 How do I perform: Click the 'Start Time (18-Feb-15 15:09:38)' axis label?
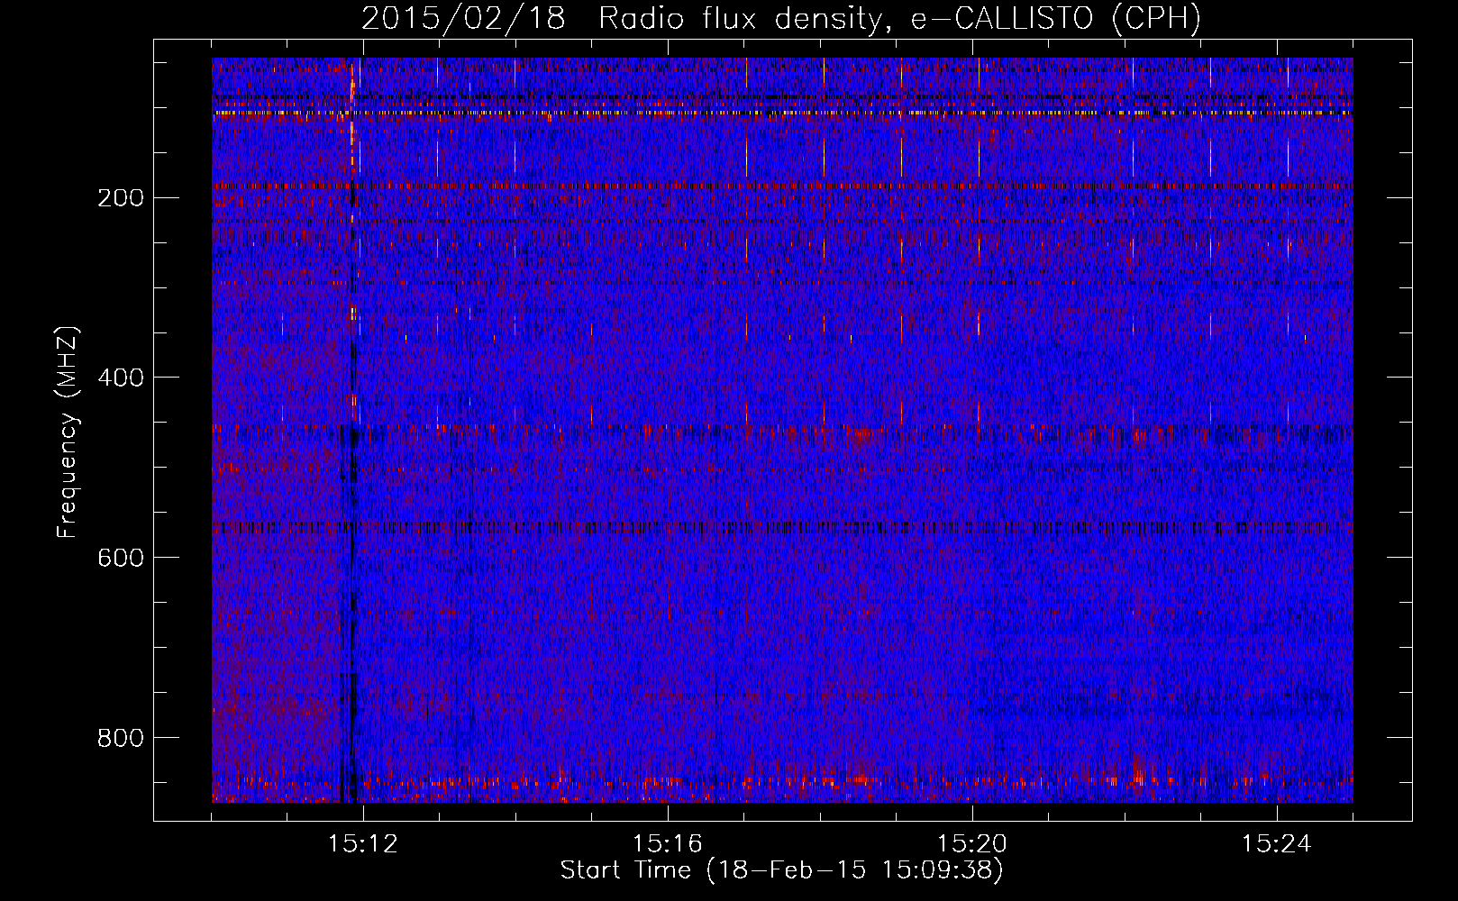click(781, 870)
